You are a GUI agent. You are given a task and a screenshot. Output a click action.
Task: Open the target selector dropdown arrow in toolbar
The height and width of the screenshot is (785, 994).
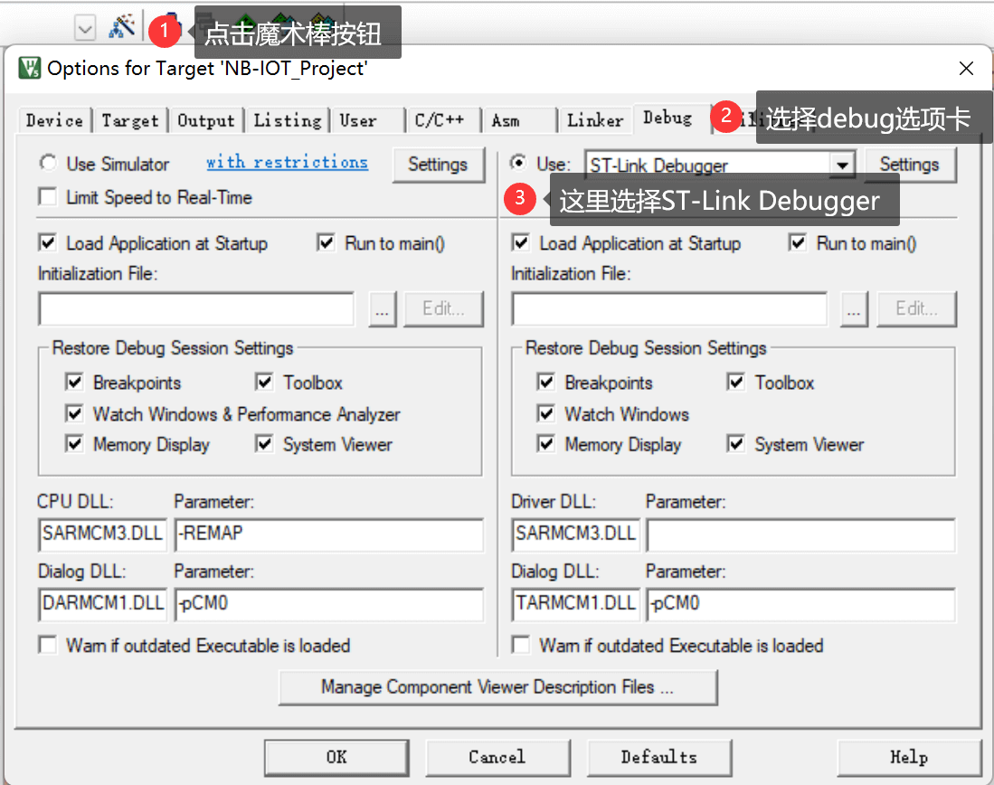tap(85, 30)
